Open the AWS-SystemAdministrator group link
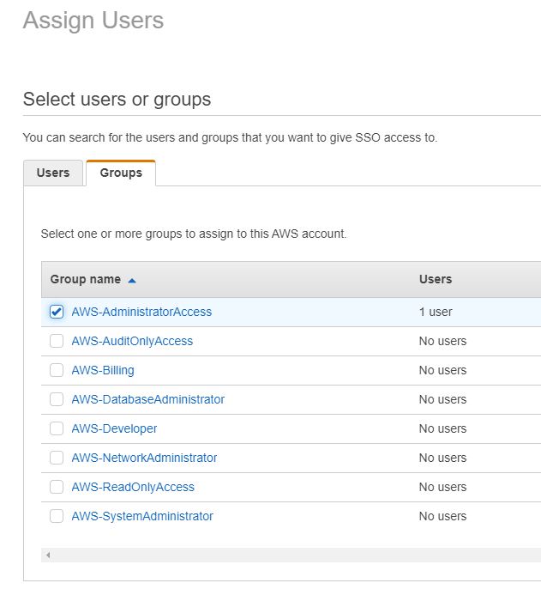The height and width of the screenshot is (589, 541). pyautogui.click(x=142, y=516)
